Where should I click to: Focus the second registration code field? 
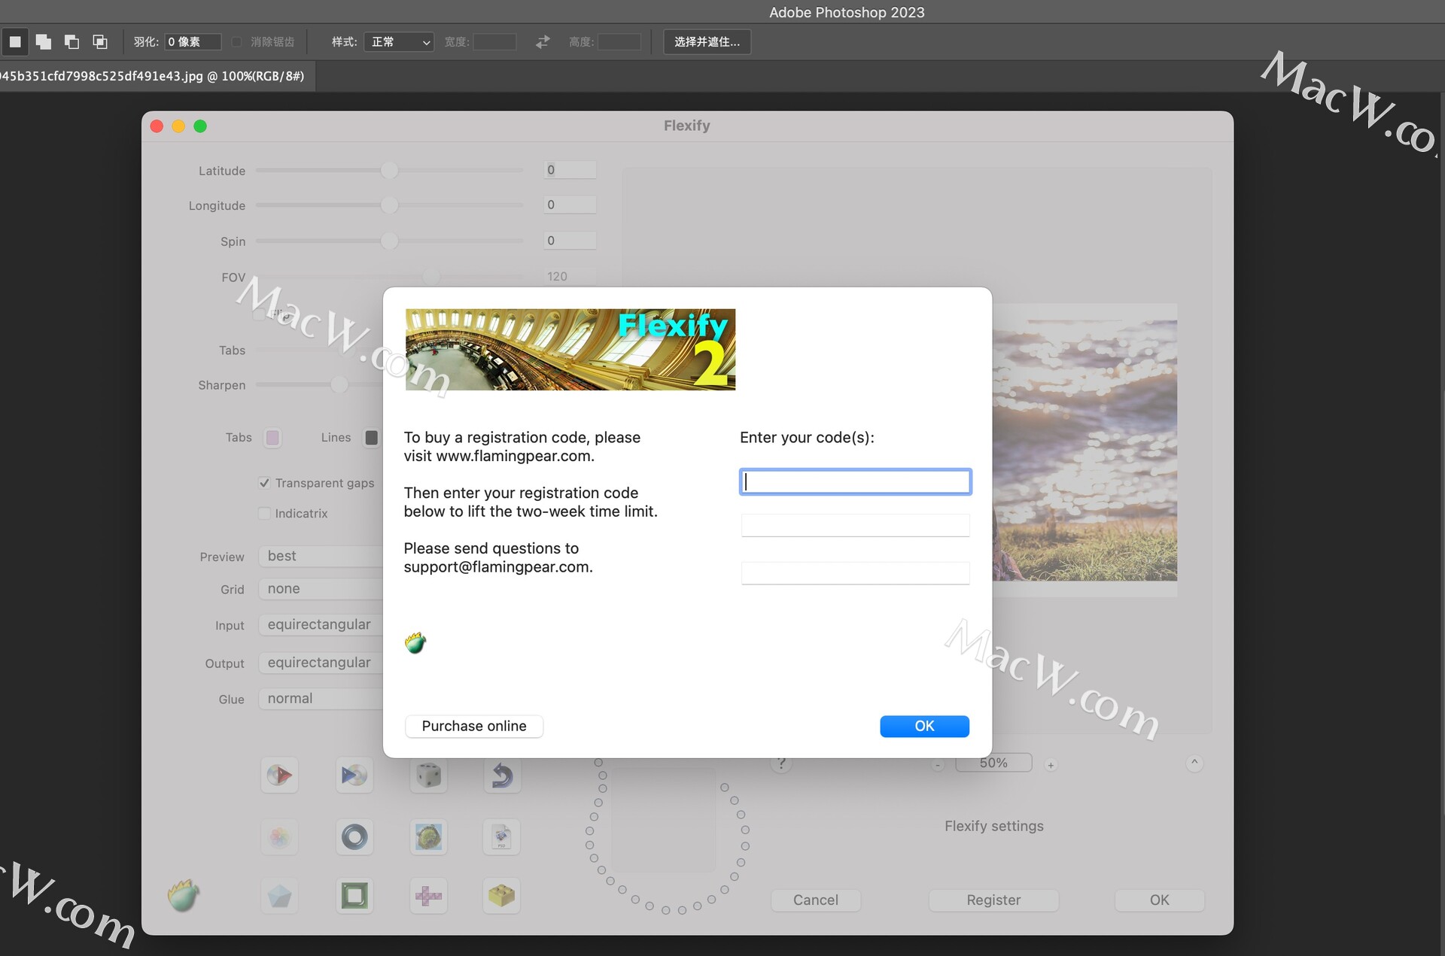[x=856, y=525]
